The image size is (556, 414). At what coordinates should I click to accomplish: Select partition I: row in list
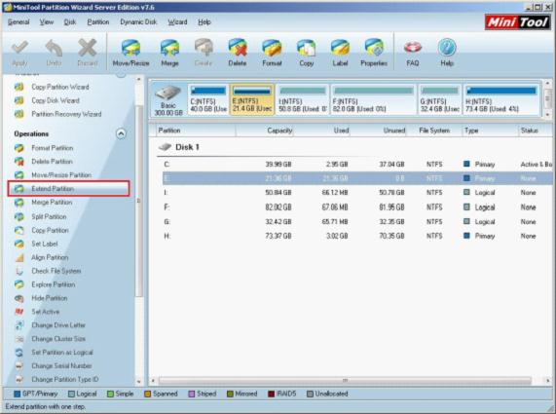click(357, 192)
